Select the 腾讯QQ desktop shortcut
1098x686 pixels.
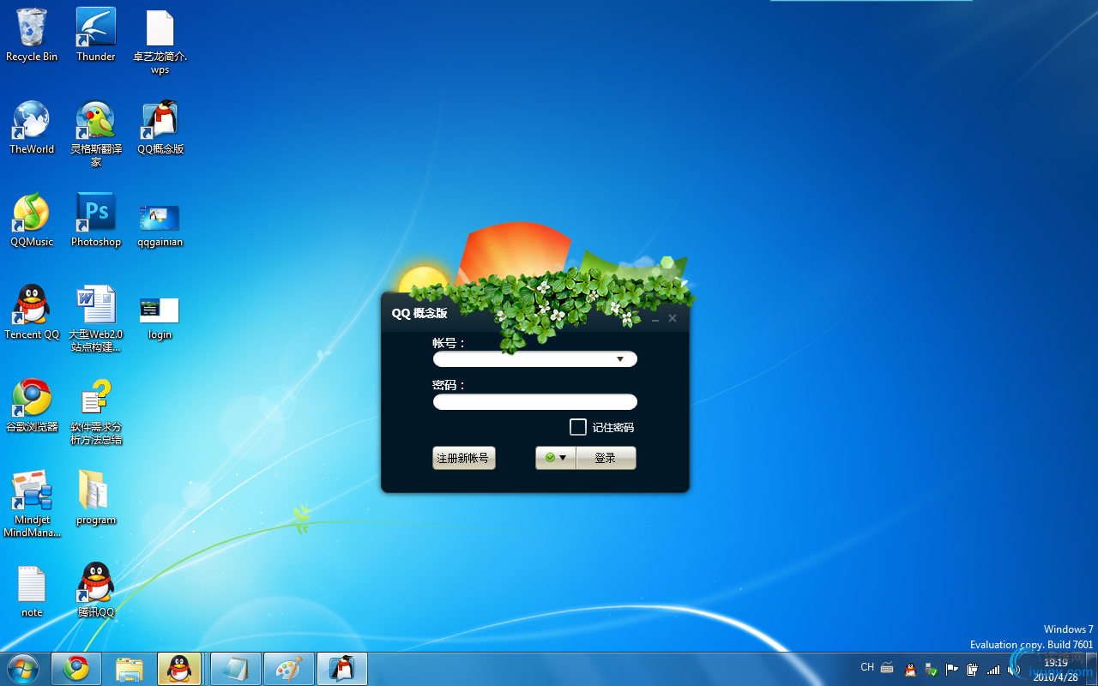(x=96, y=591)
